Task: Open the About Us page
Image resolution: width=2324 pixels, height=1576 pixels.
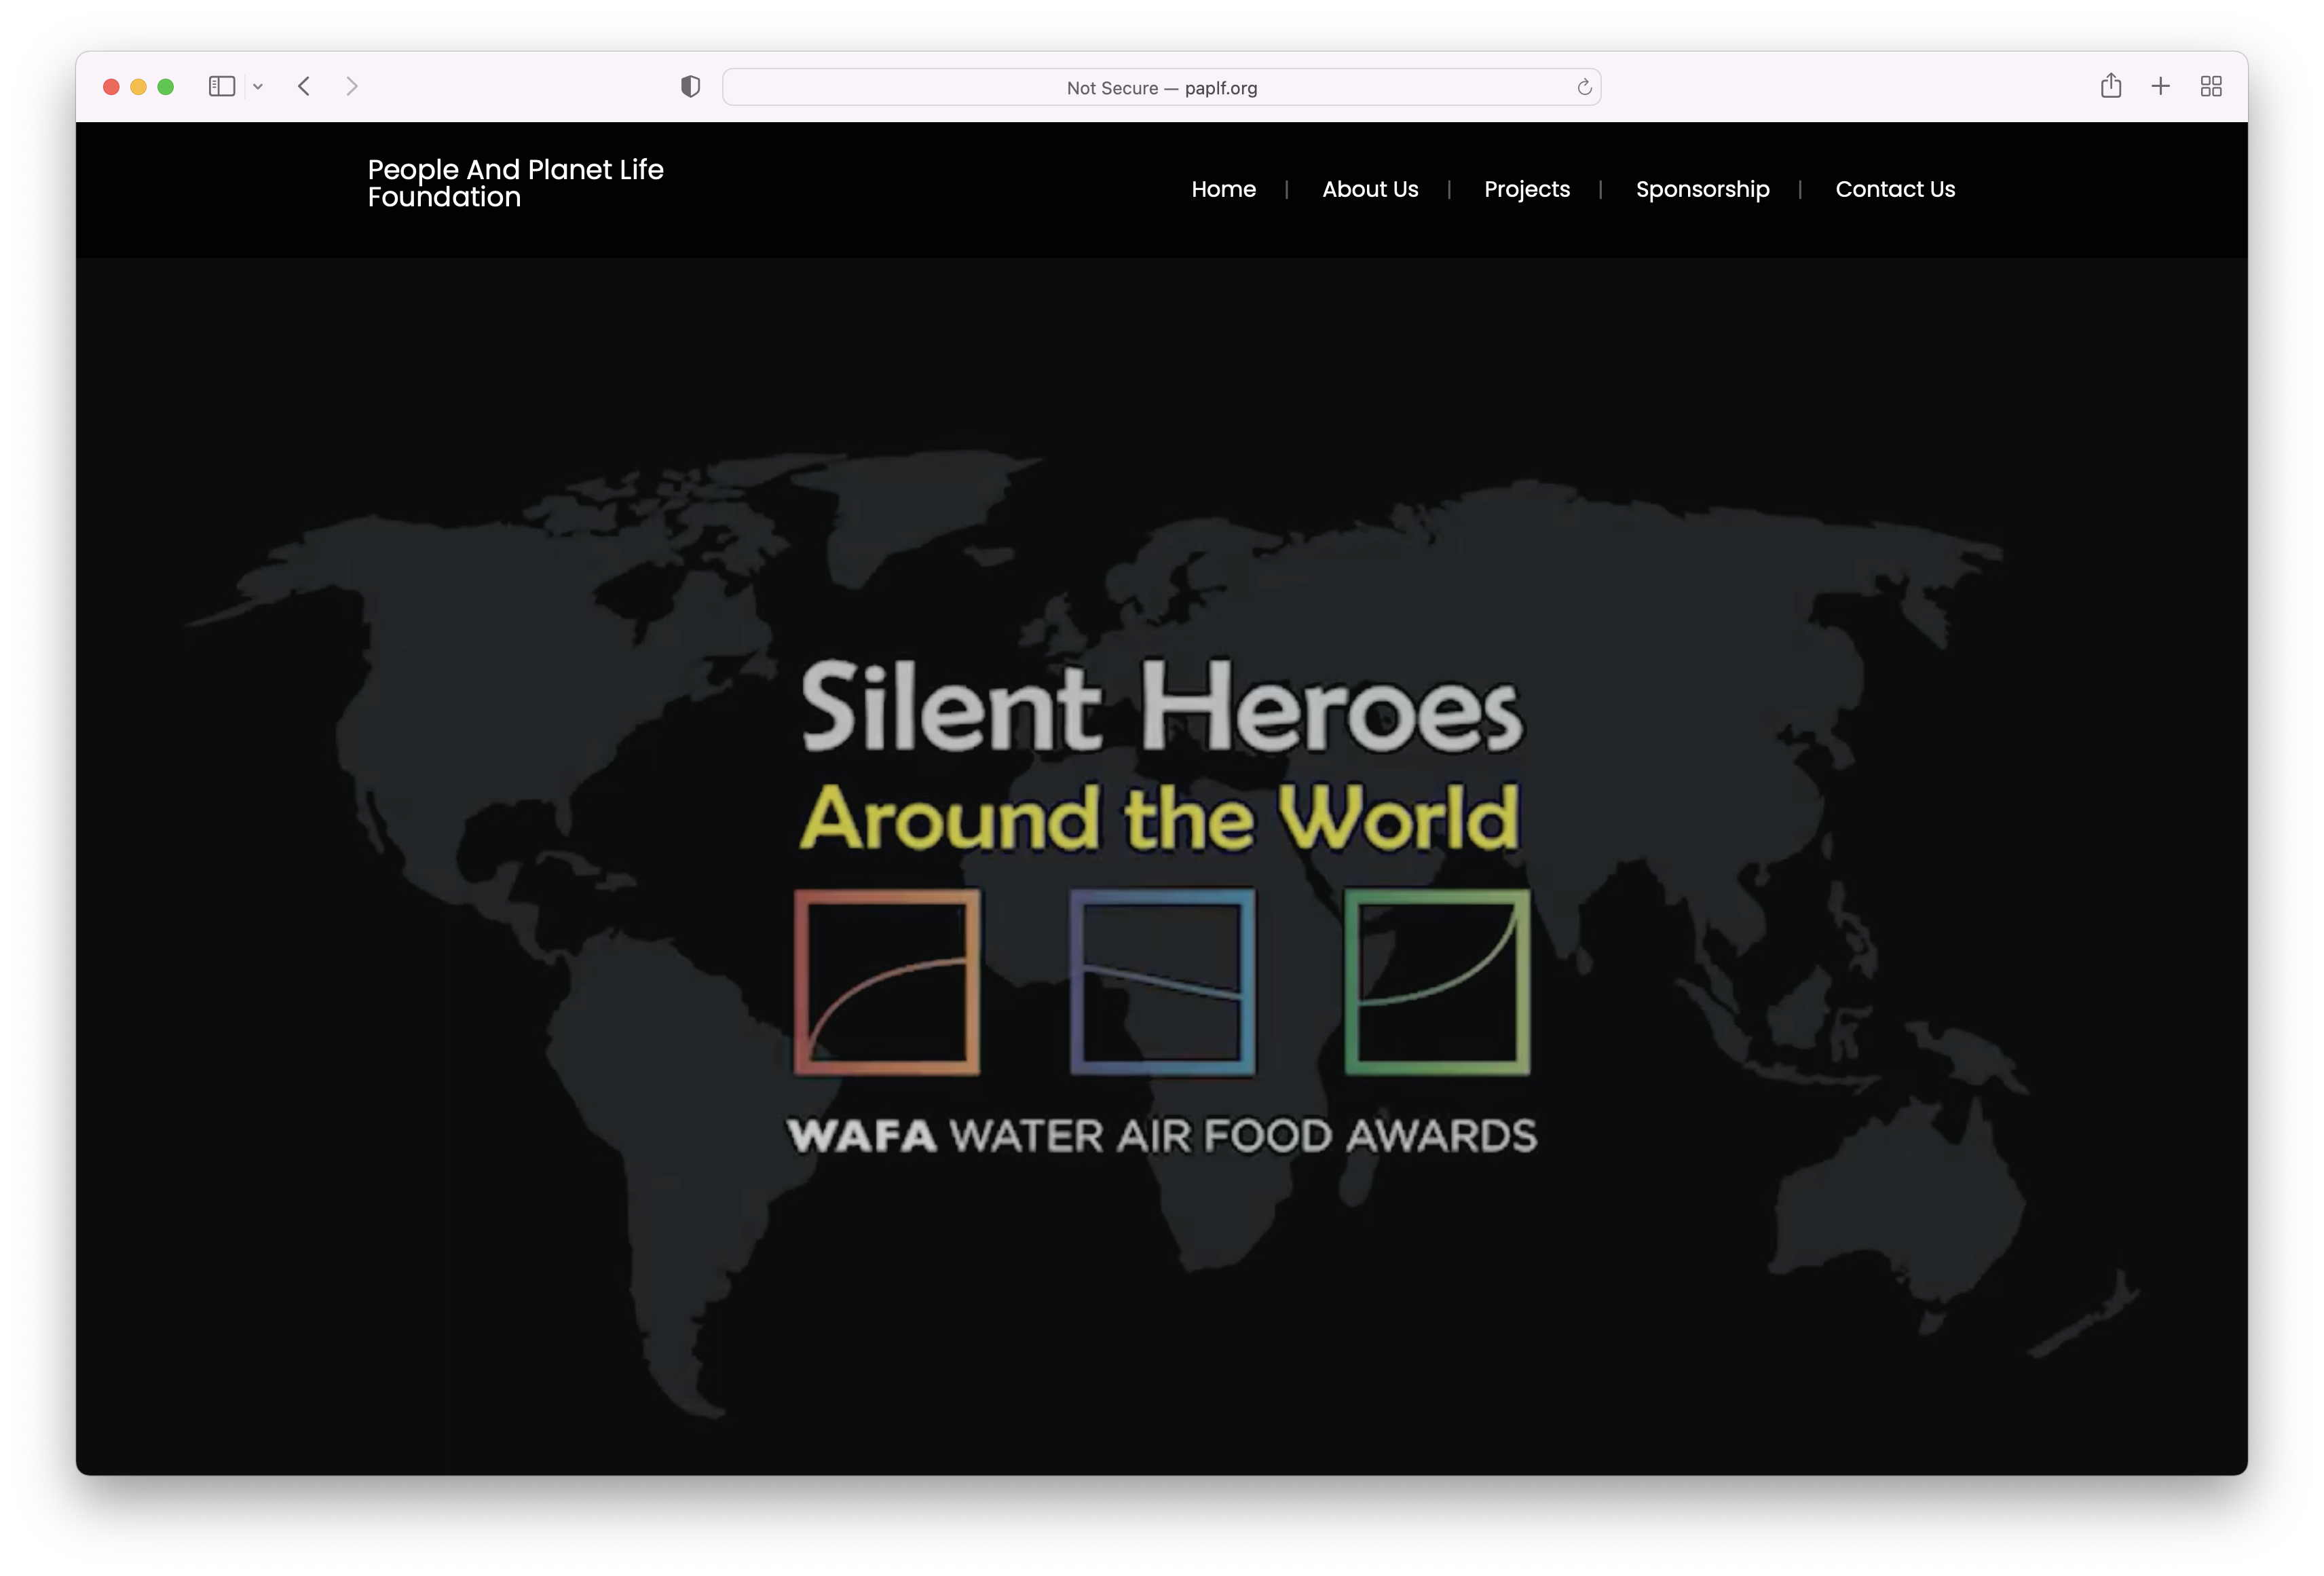Action: 1370,189
